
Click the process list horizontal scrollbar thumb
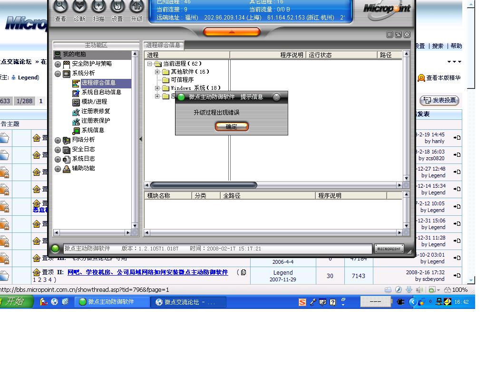pyautogui.click(x=204, y=185)
